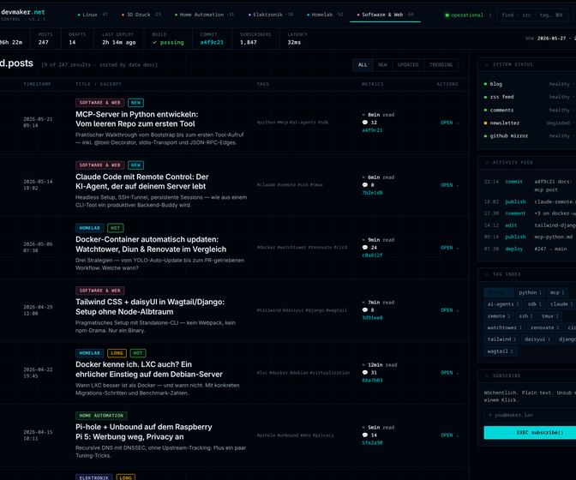This screenshot has height=480, width=576.
Task: Click the LONG badge on LXC post
Action: pos(117,353)
